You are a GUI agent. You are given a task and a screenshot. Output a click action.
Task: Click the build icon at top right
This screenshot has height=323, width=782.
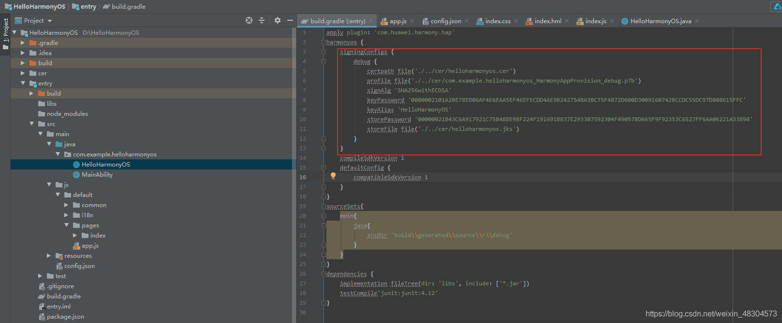coord(777,6)
